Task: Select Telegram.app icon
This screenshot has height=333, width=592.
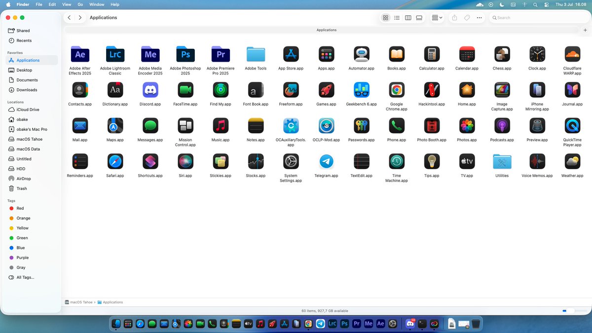Action: (326, 161)
